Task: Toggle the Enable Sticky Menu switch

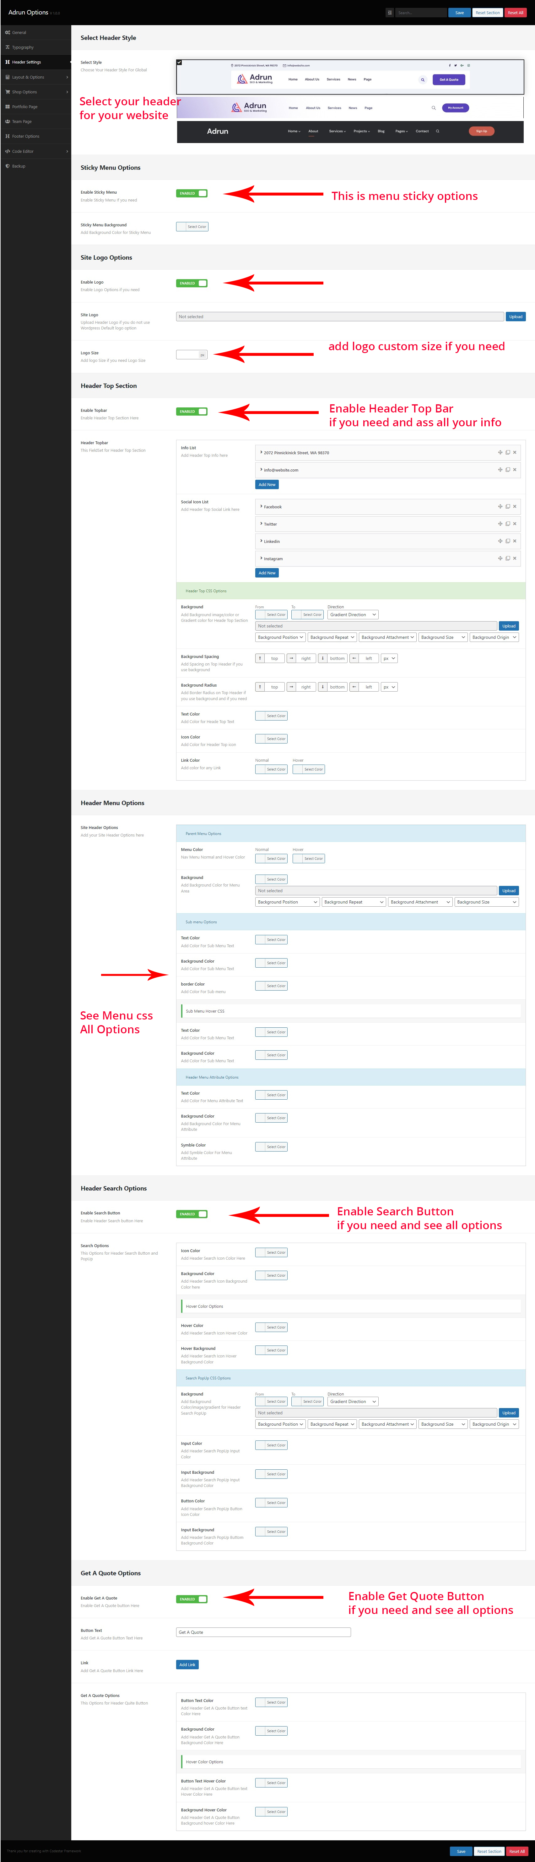Action: coord(192,193)
